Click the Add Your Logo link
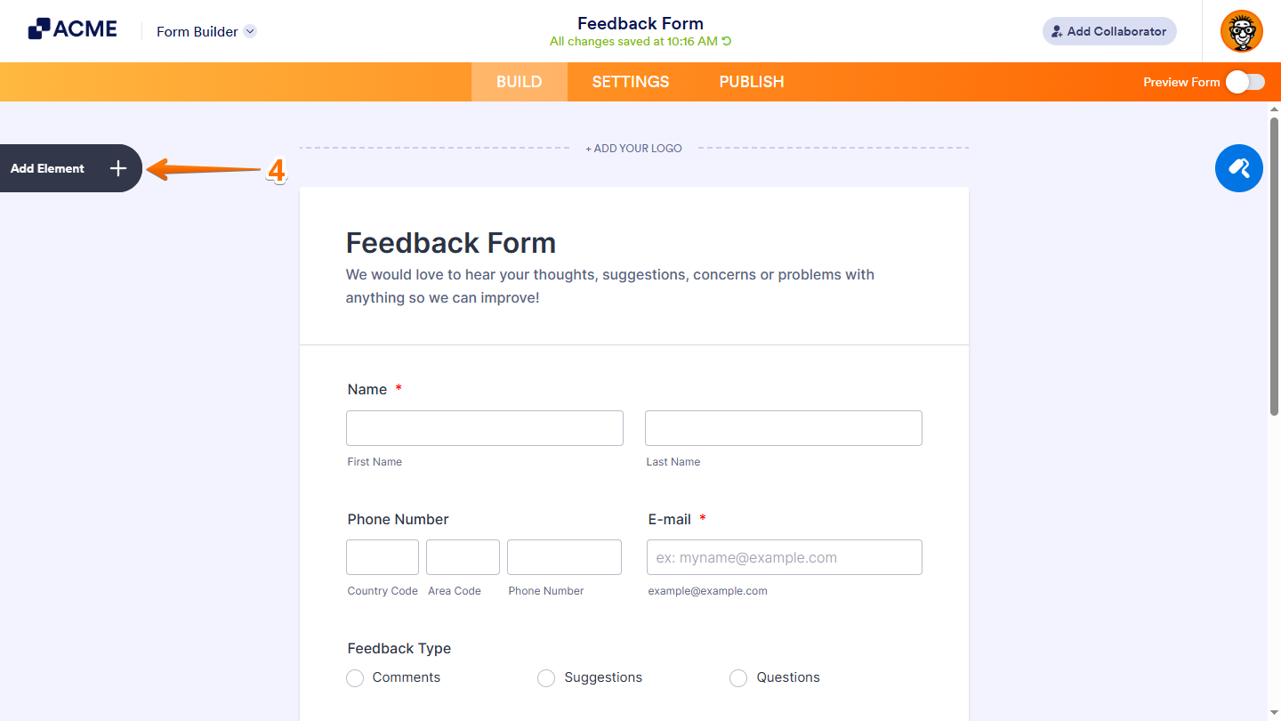1281x721 pixels. coord(633,149)
